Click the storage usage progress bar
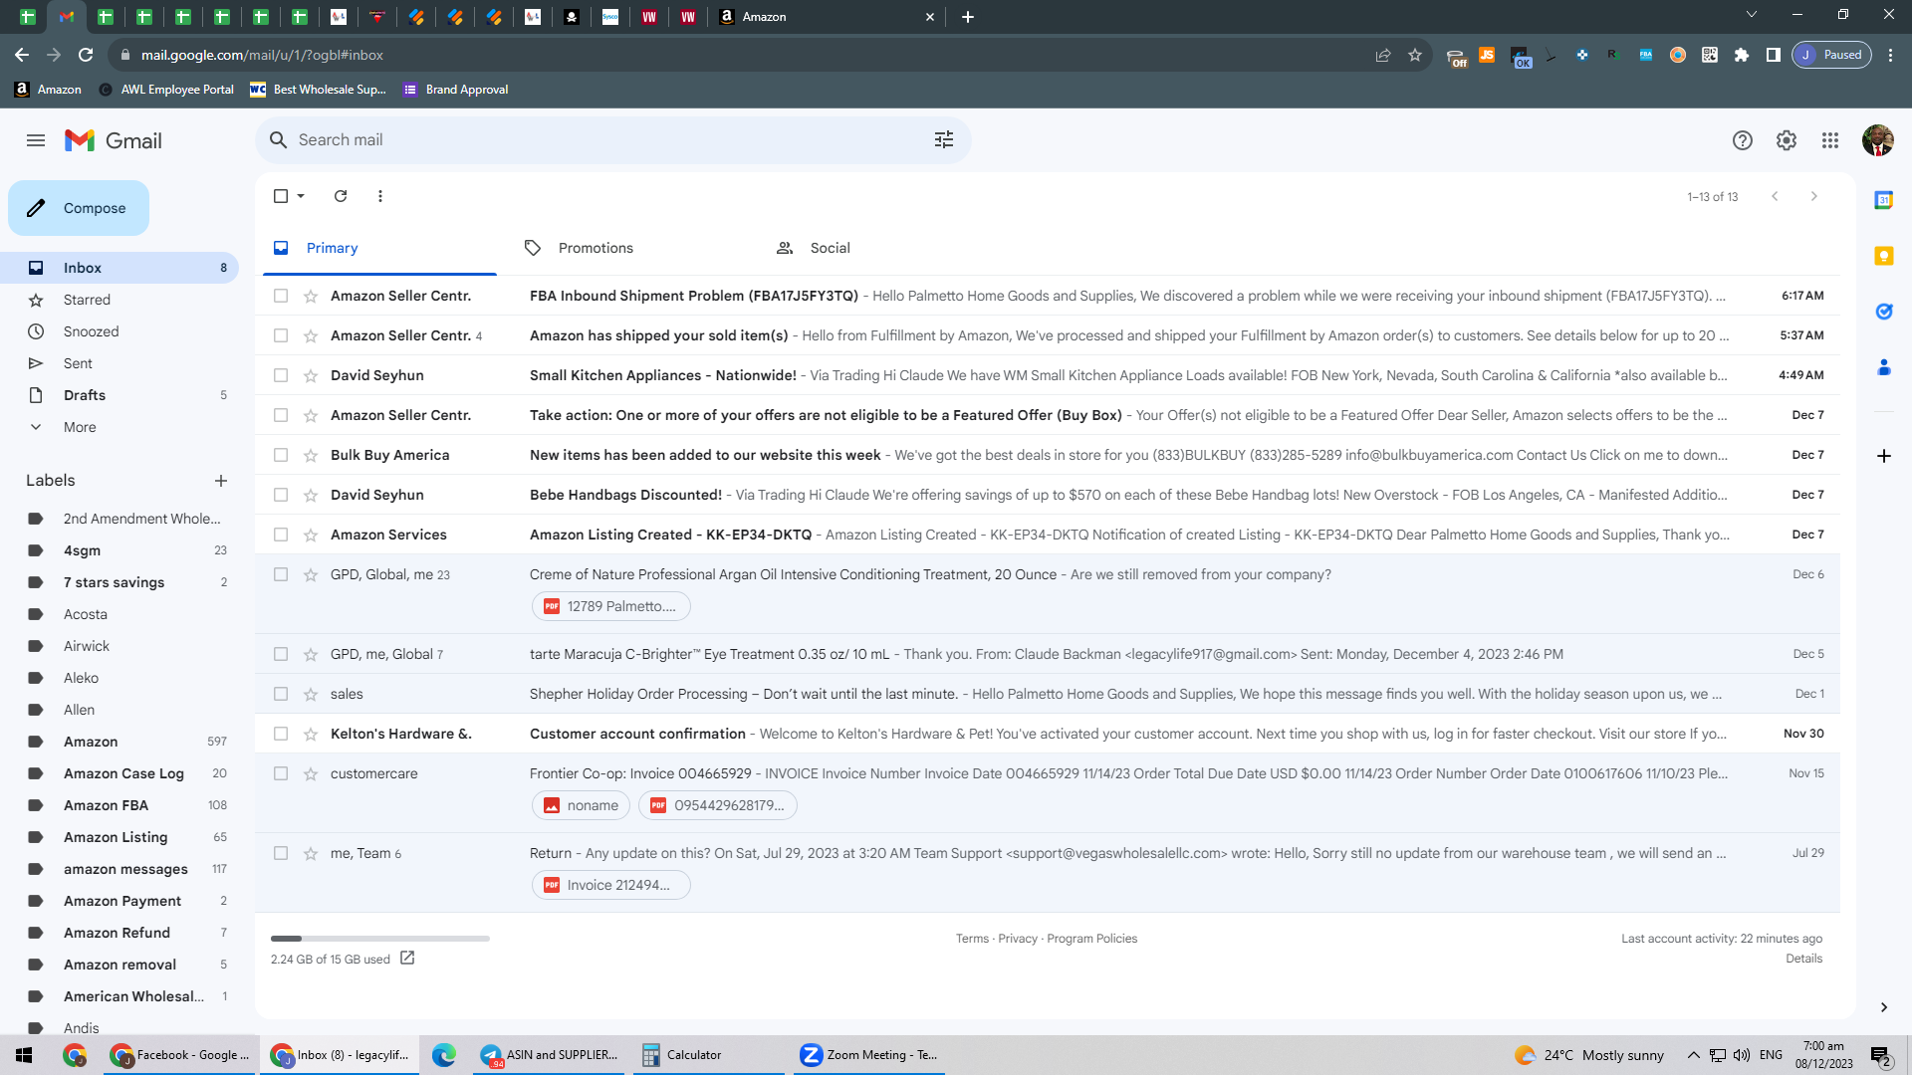Viewport: 1912px width, 1075px height. [380, 939]
